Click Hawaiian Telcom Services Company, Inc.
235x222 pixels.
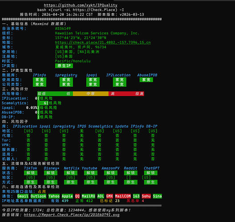click(97, 33)
